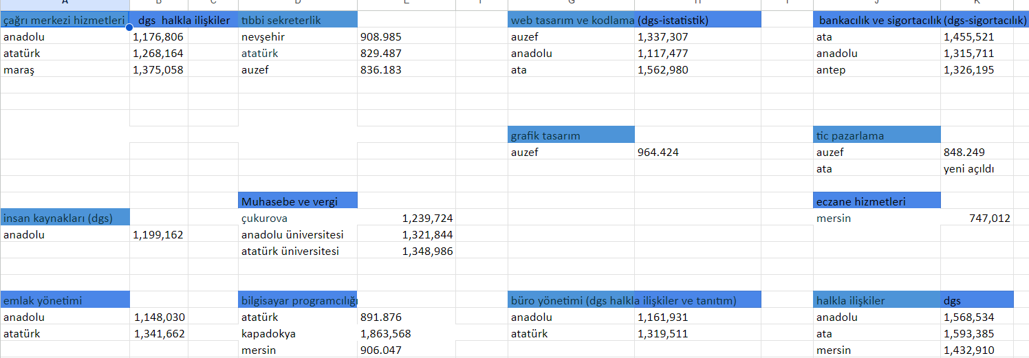Screen dimensions: 1029x358
Task: Click the cell with 1,315,711
Action: click(x=977, y=53)
